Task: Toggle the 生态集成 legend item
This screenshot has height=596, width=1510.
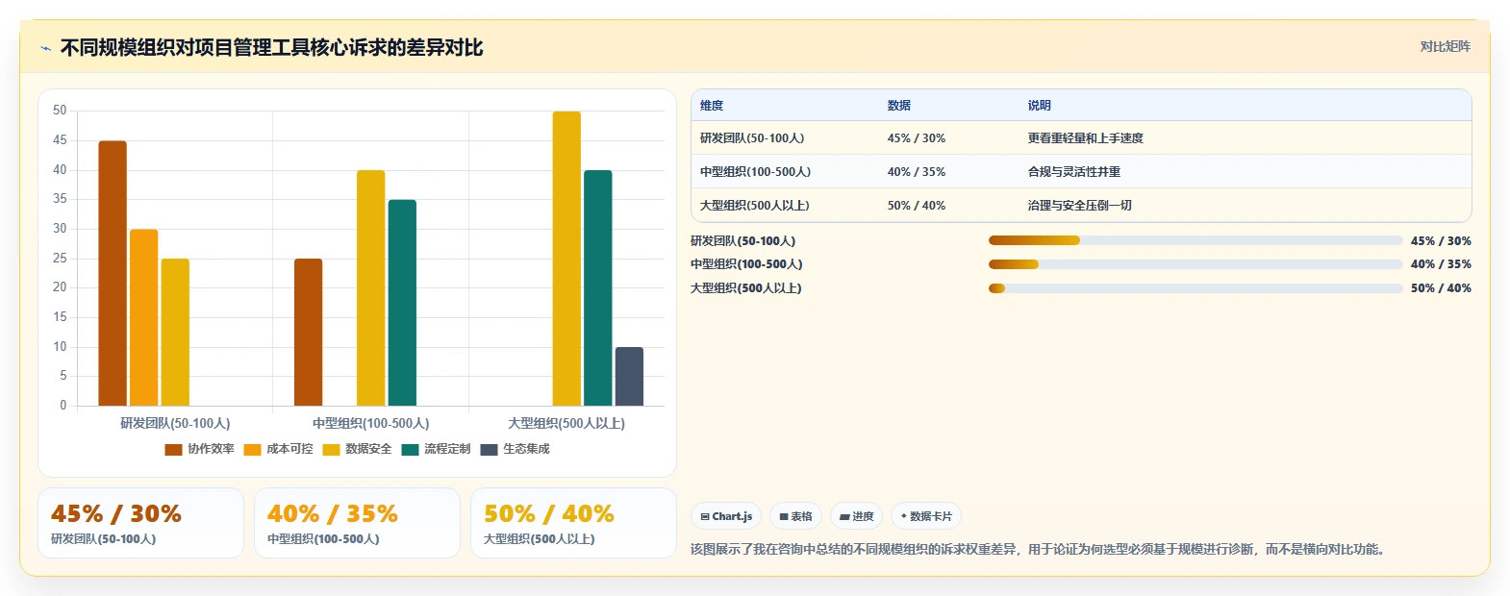Action: coord(515,449)
